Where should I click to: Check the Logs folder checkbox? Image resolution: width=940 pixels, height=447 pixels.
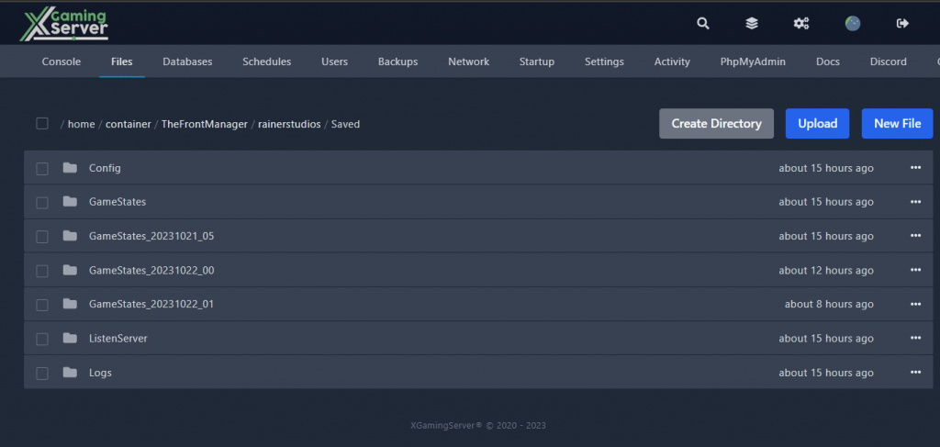(42, 373)
